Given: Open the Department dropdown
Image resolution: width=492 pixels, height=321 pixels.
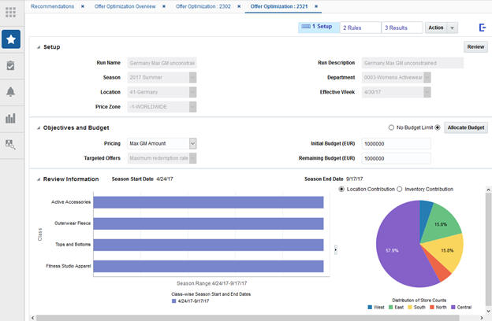Looking at the screenshot, I should coord(427,77).
